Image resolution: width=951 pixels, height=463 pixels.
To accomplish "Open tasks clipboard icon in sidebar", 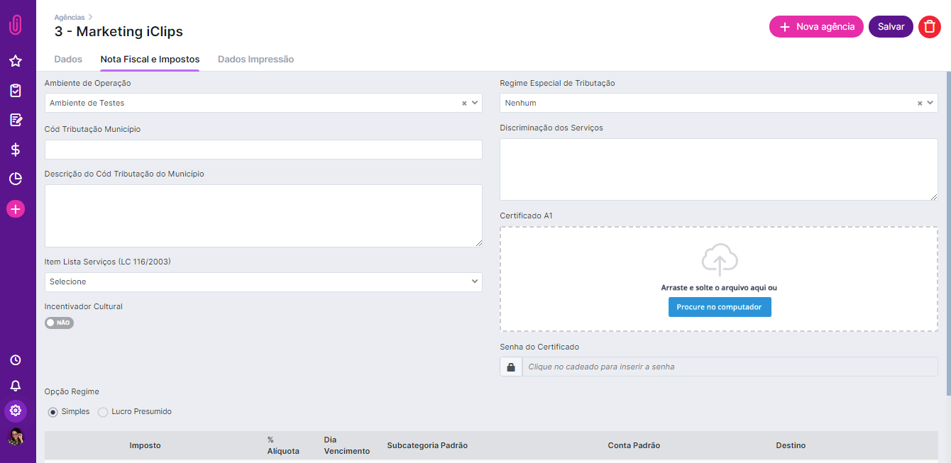I will pos(16,91).
